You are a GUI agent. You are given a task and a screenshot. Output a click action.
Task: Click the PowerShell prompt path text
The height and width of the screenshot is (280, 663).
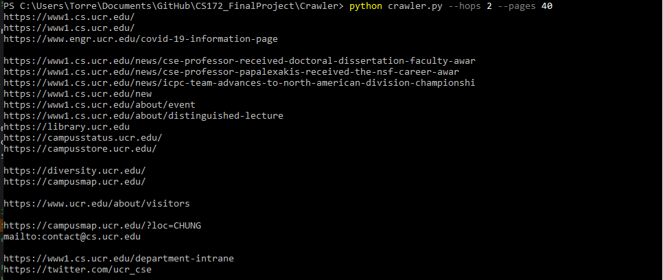point(174,6)
